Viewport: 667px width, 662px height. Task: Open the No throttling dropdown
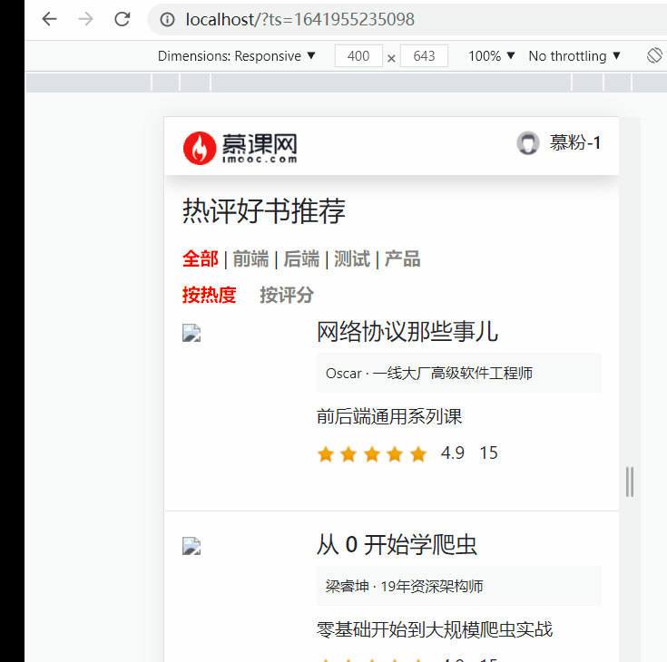(x=574, y=56)
